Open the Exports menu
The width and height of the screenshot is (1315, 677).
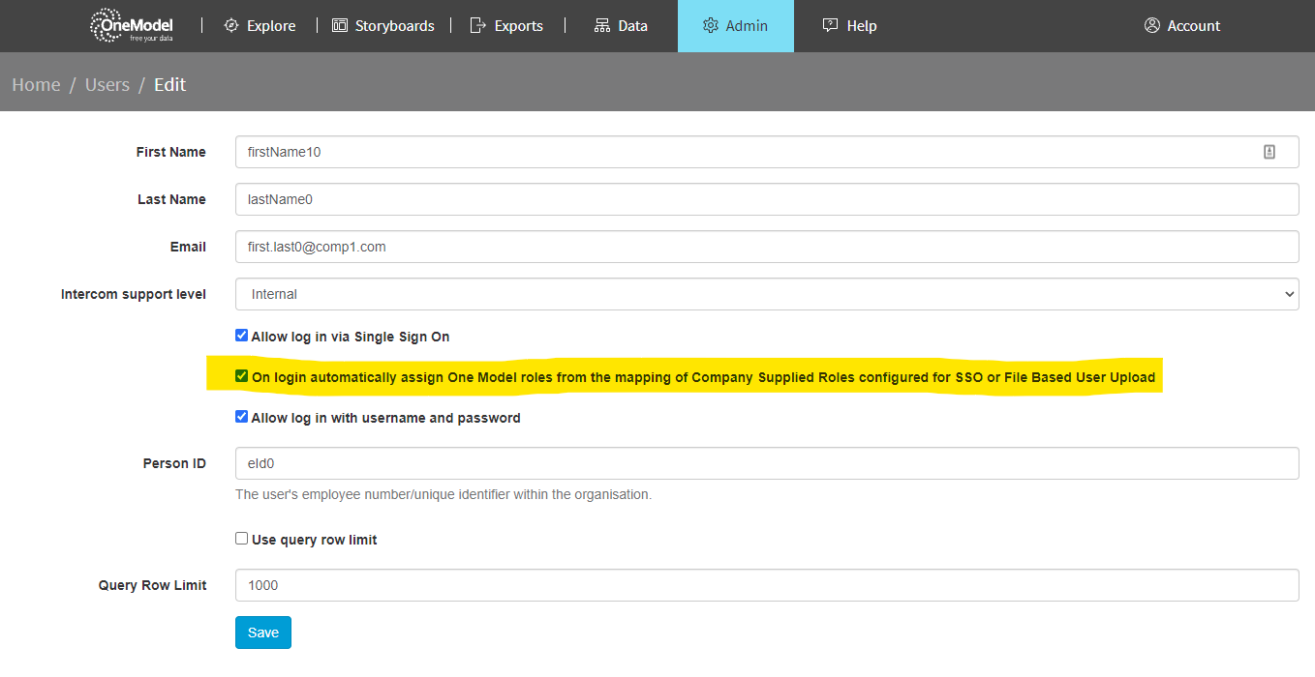click(x=507, y=26)
